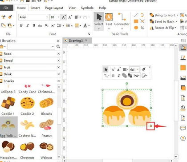Open the shadow panel in right sidebar
187x162 pixels.
pos(183,88)
